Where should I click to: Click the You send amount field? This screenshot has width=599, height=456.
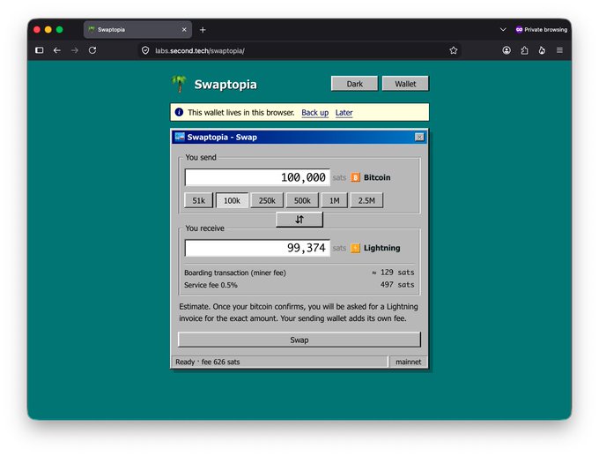coord(257,177)
